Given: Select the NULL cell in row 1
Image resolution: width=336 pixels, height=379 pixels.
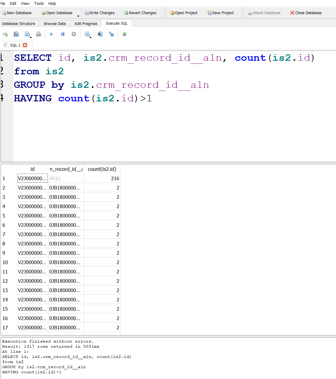Looking at the screenshot, I should pos(66,178).
